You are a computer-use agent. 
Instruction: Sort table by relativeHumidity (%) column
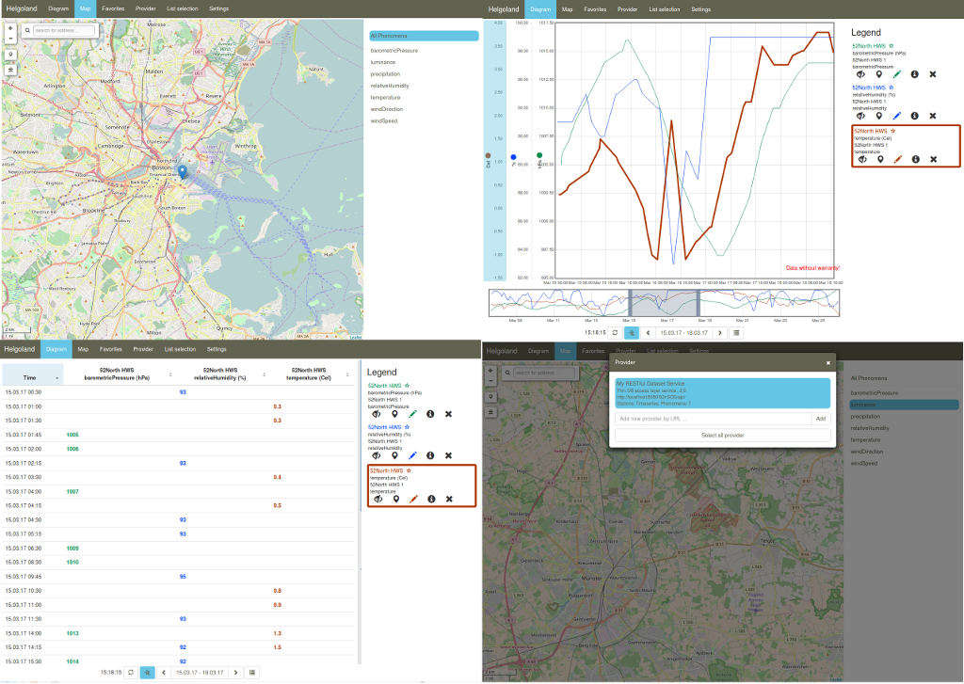point(220,374)
